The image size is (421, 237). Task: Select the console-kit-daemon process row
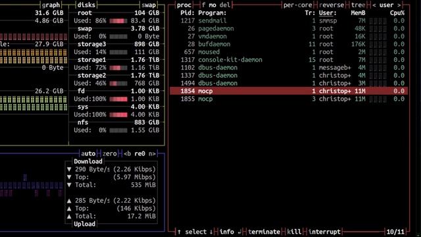point(289,60)
